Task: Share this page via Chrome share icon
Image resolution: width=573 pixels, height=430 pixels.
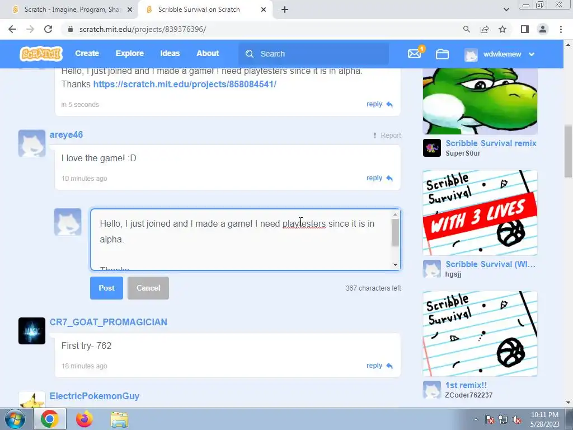Action: [x=485, y=29]
